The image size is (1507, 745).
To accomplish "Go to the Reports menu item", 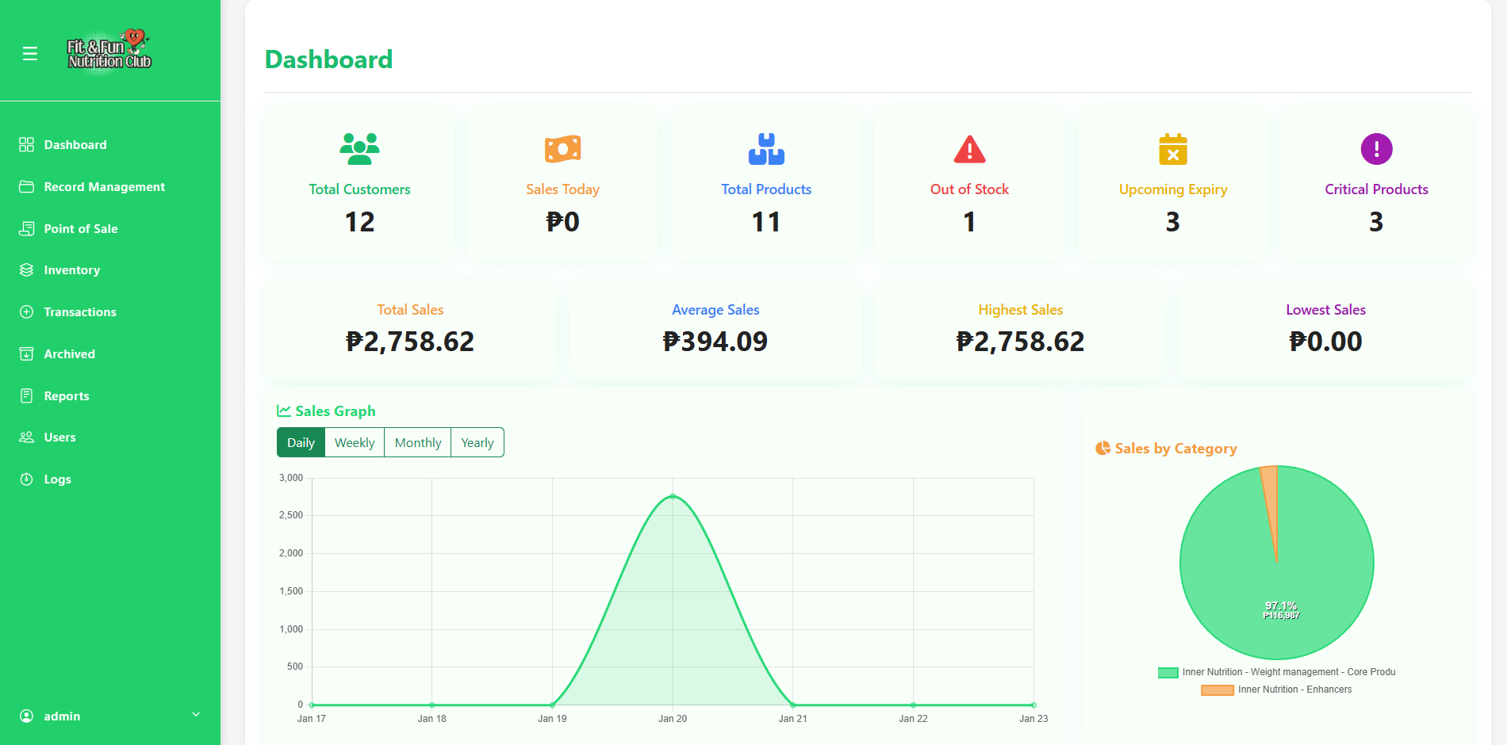I will click(x=66, y=396).
